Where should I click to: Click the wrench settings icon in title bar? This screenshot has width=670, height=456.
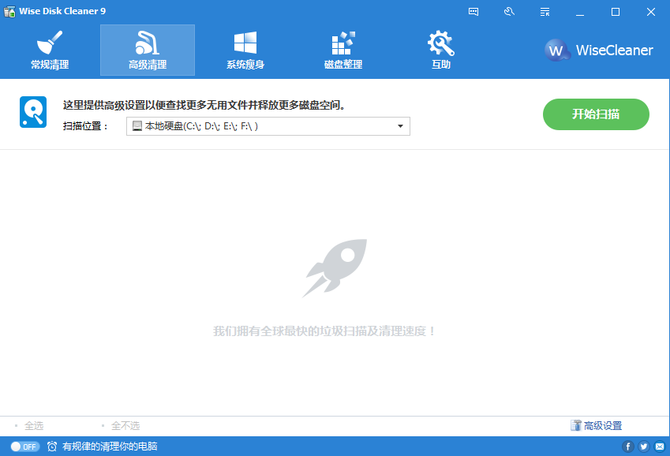[x=509, y=12]
